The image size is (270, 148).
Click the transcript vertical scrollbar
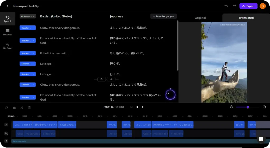click(177, 45)
